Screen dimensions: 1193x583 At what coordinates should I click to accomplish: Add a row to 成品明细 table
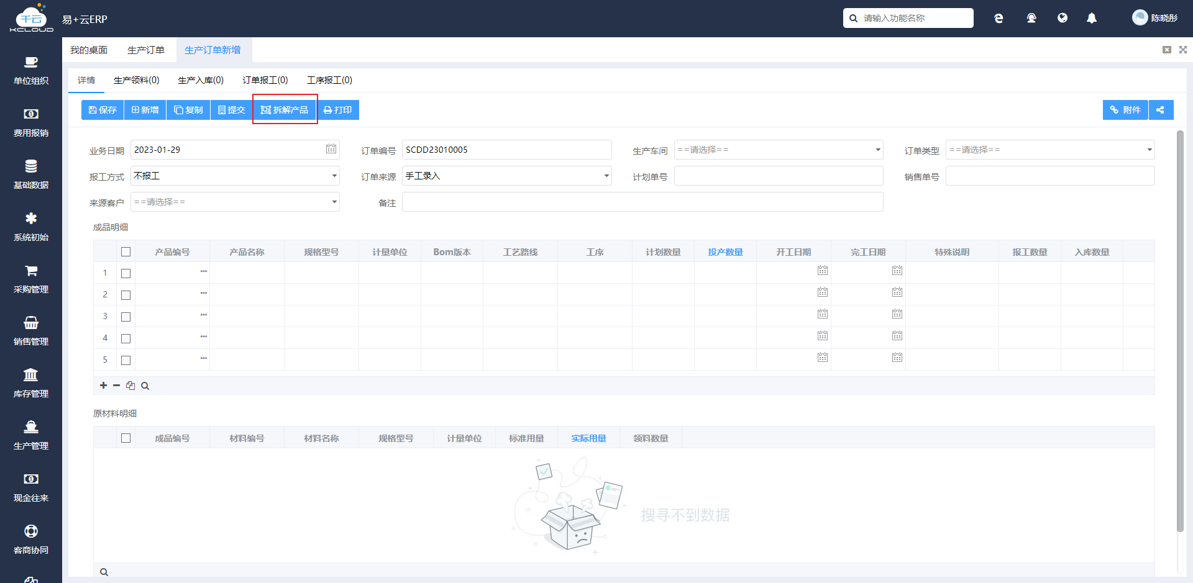pyautogui.click(x=103, y=386)
